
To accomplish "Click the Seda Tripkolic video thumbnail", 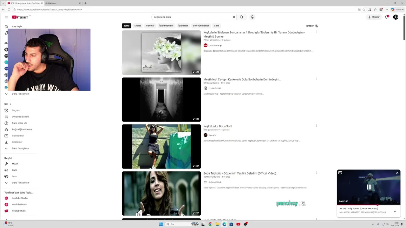I will coord(161,193).
